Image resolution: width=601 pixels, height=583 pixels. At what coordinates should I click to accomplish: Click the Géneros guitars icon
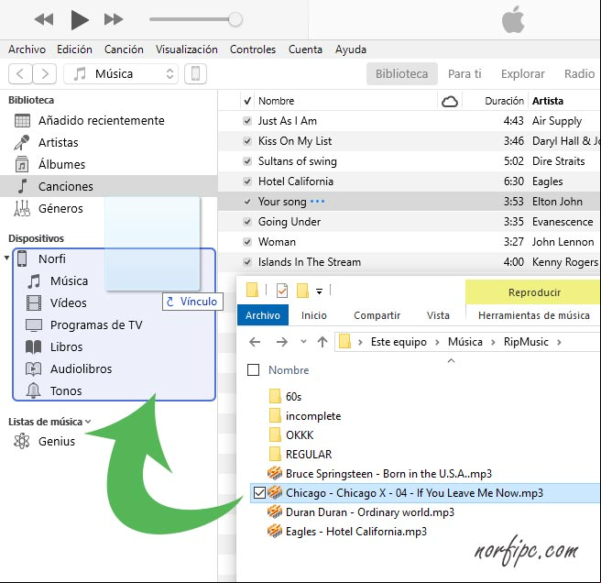pyautogui.click(x=22, y=208)
